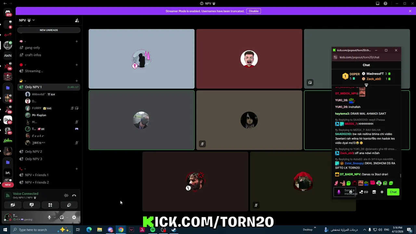Viewport: 416px width, 234px height.
Task: Open Stake server icon with 37 badge
Action: (x=8, y=120)
